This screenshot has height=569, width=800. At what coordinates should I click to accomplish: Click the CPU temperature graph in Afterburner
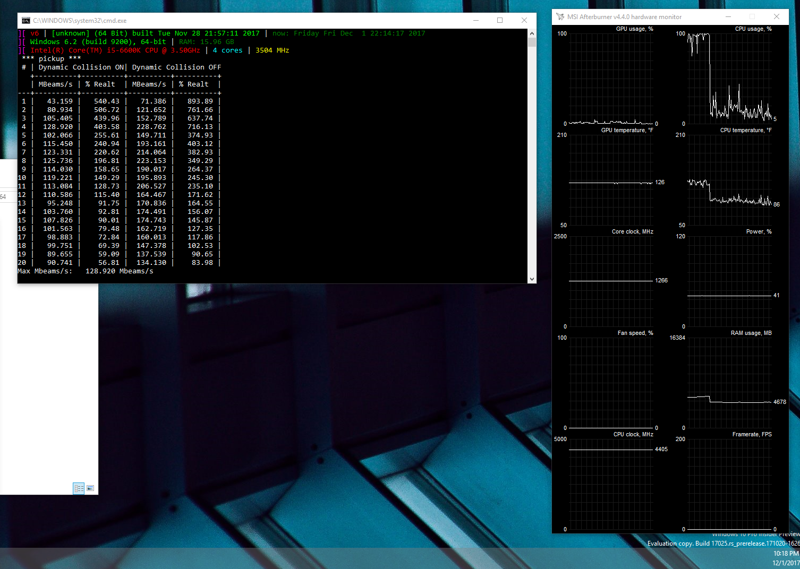click(729, 180)
